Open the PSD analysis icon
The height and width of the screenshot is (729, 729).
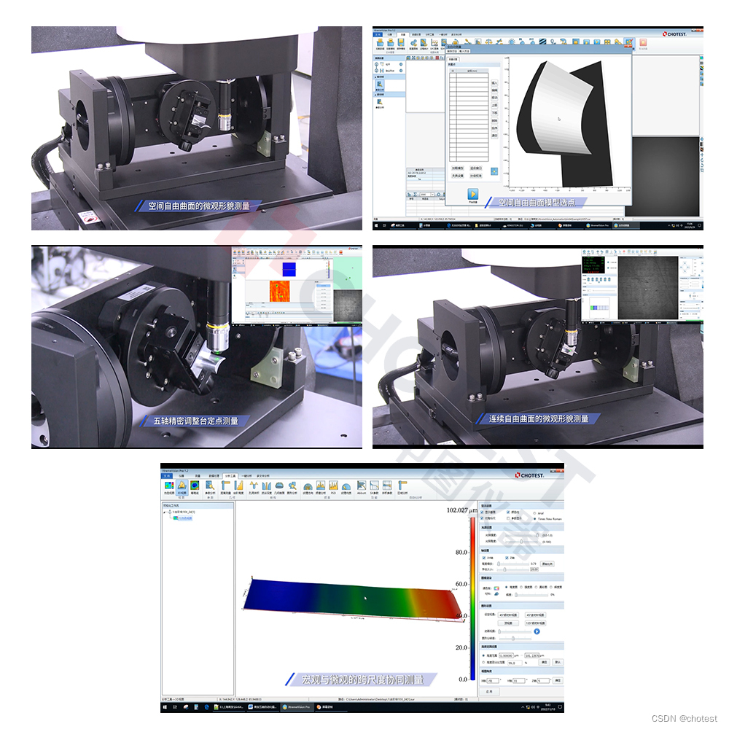(x=333, y=486)
